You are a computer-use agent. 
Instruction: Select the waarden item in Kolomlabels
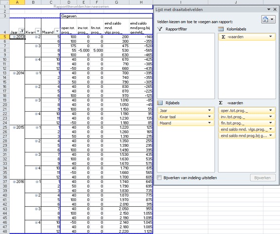tap(247, 37)
